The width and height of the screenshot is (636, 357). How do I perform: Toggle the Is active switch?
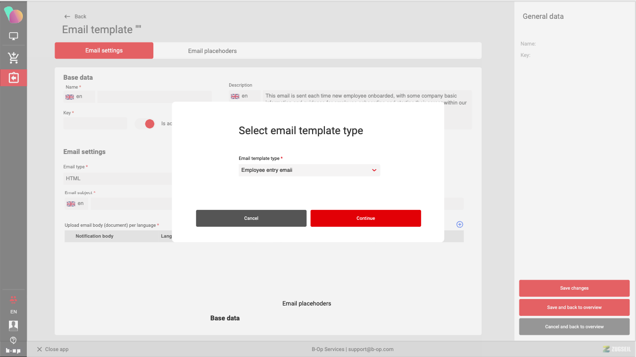(x=145, y=124)
